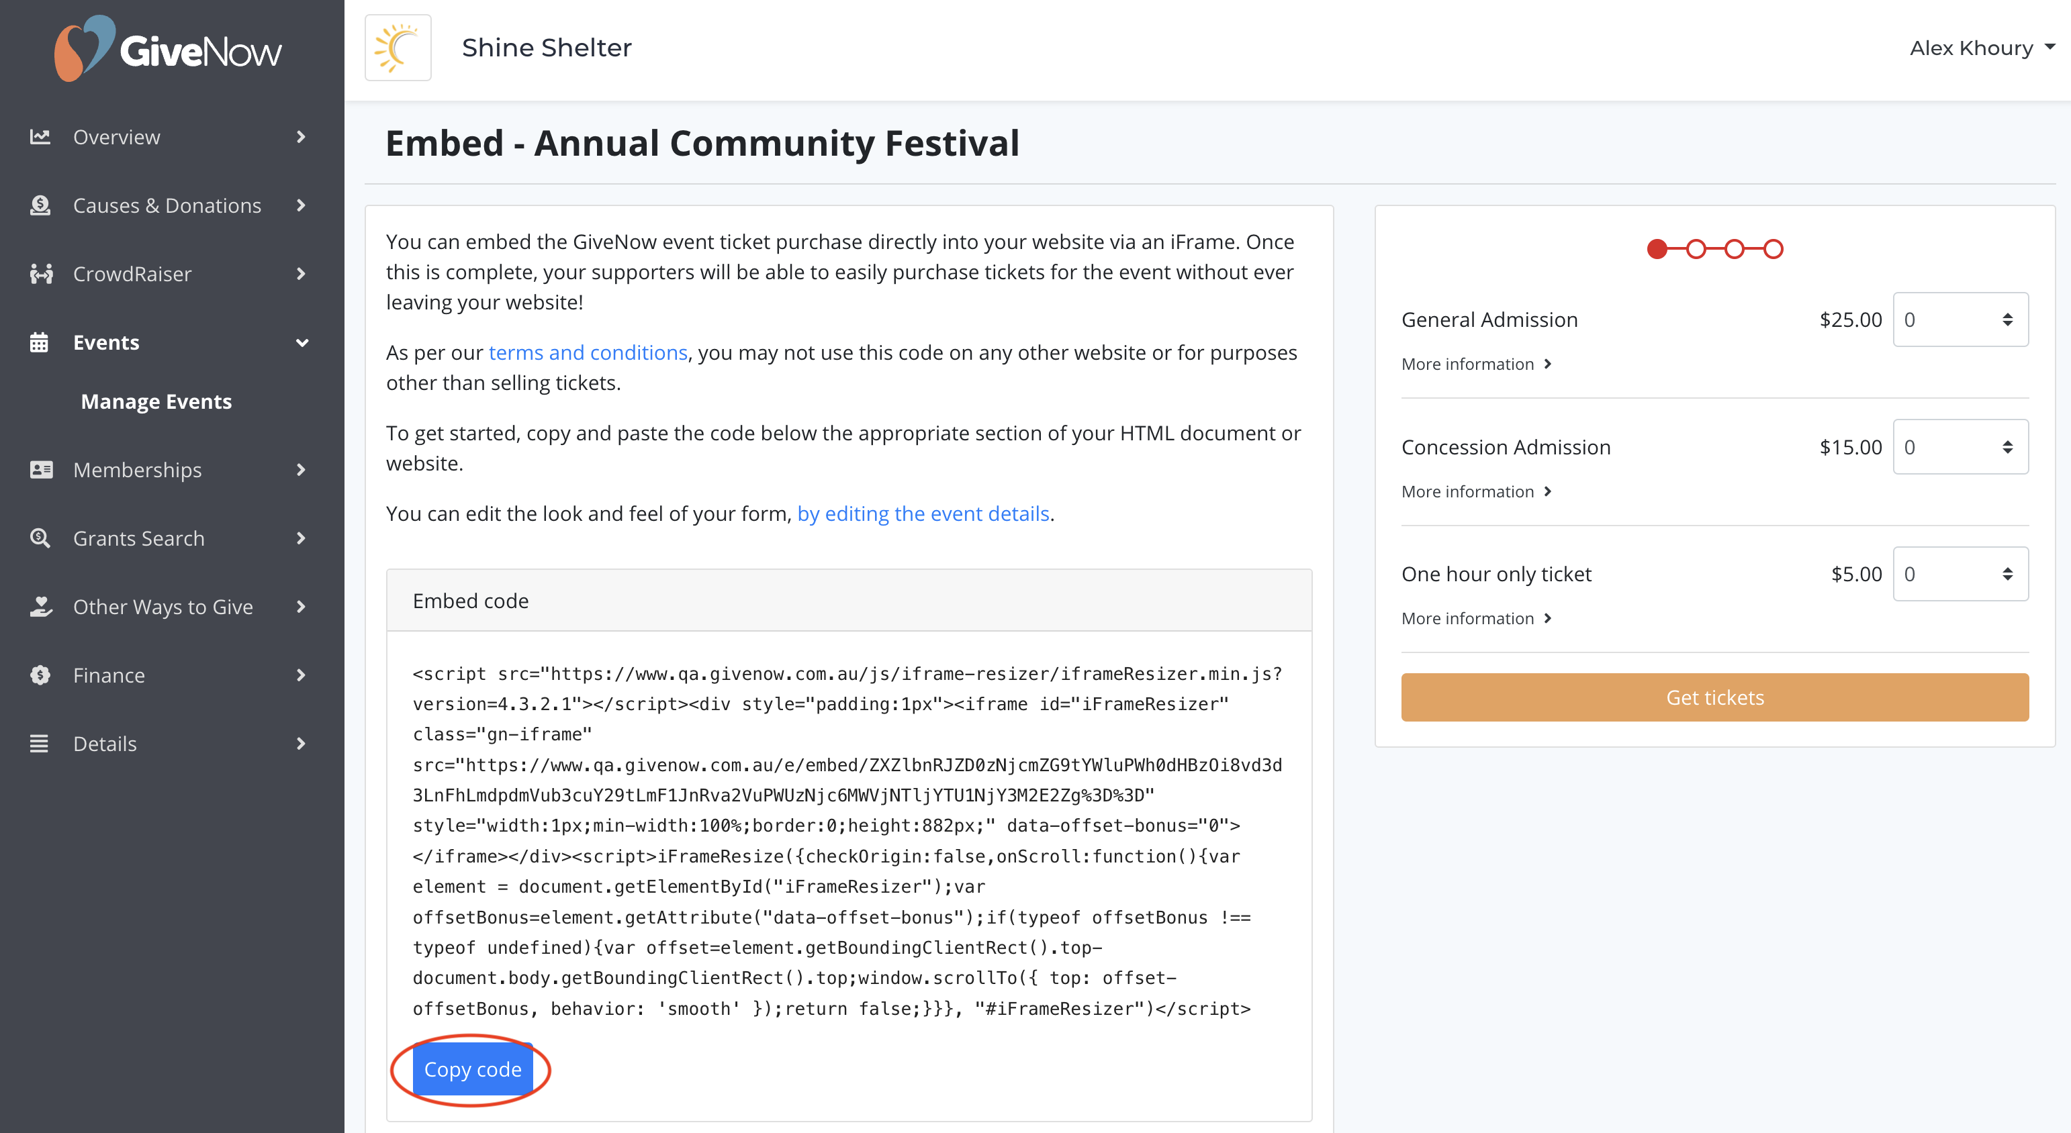The image size is (2071, 1133).
Task: Click the Events calendar icon
Action: point(38,342)
